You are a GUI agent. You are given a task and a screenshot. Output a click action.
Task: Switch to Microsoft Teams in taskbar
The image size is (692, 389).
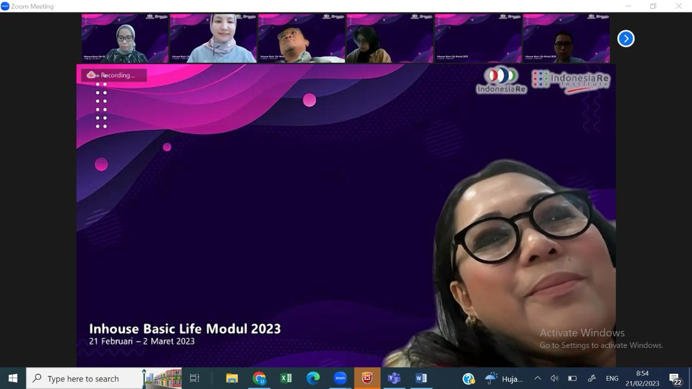pos(394,378)
